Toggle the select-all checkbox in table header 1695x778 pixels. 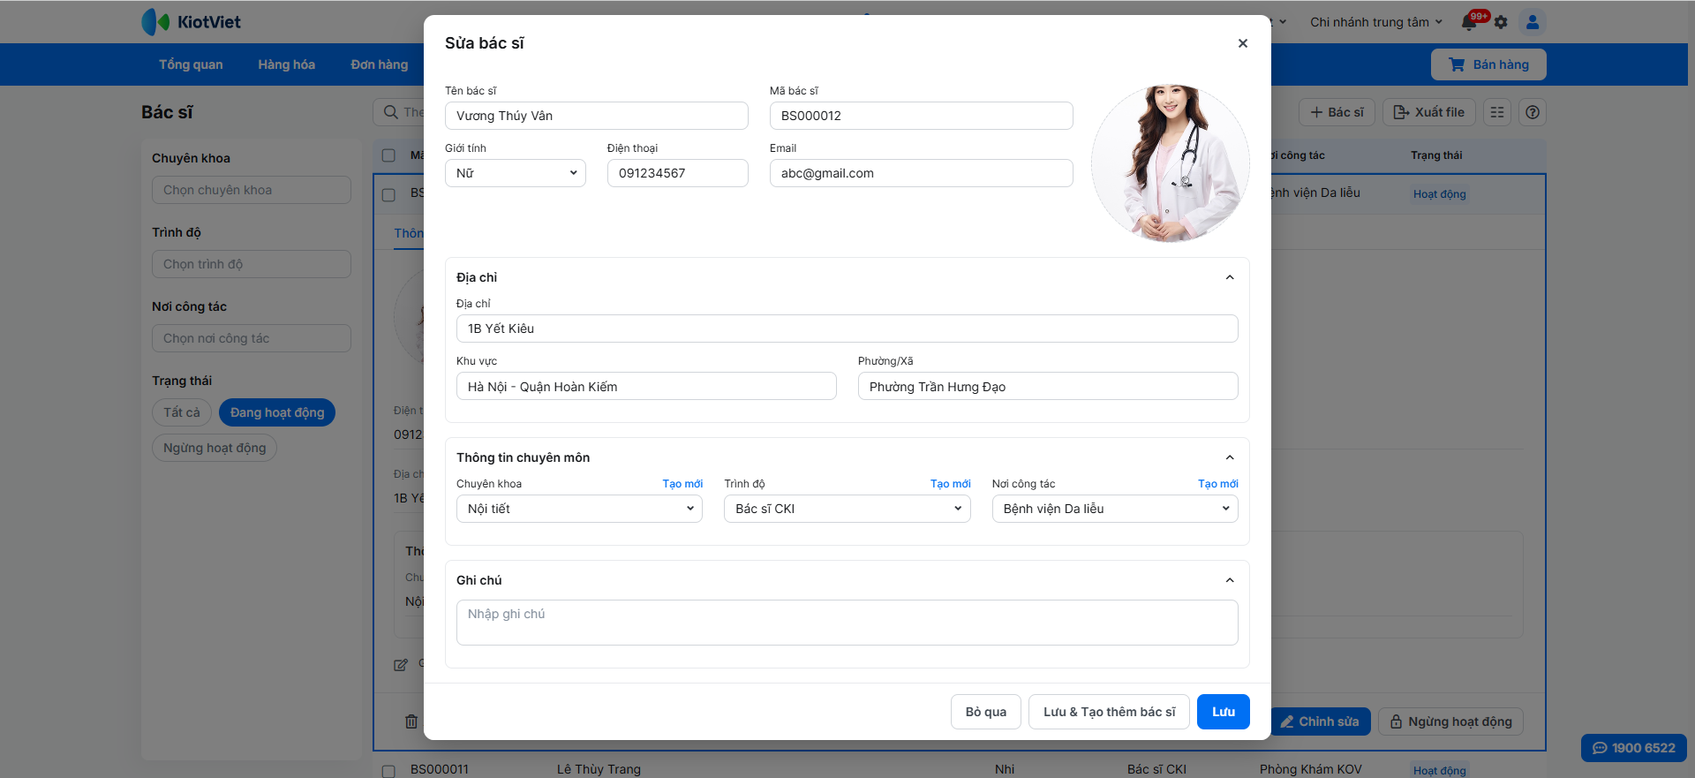click(x=388, y=155)
